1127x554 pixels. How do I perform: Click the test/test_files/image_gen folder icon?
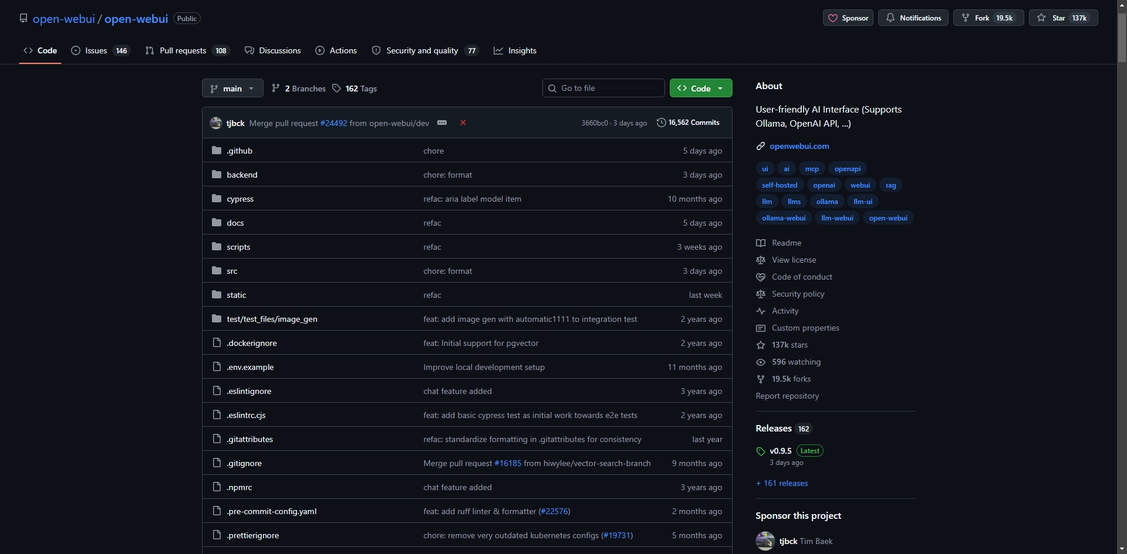coord(217,319)
